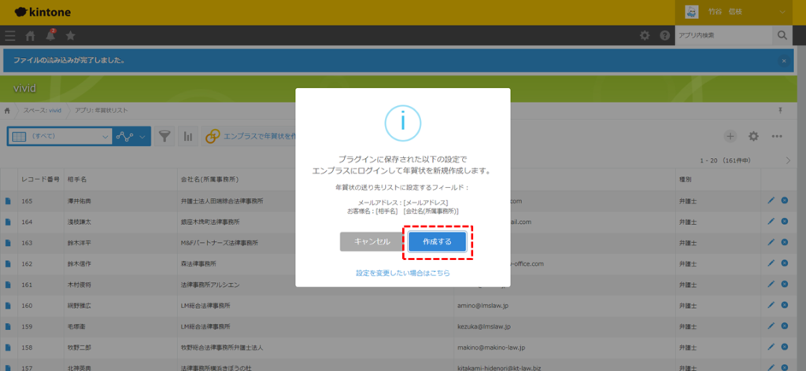Go to next page of records
Screen dimensions: 806x371
(x=789, y=160)
